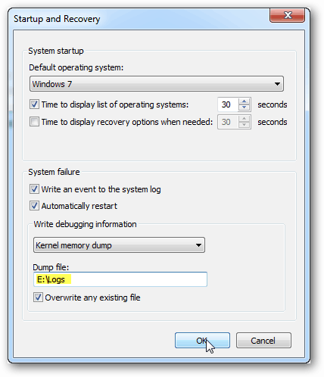This screenshot has width=324, height=377.
Task: Click the arrow of Windows 7 combo box
Action: tap(277, 84)
